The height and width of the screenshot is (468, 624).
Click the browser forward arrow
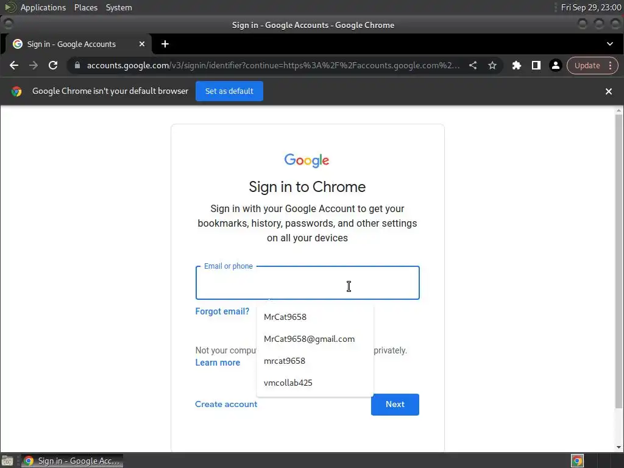pos(34,65)
